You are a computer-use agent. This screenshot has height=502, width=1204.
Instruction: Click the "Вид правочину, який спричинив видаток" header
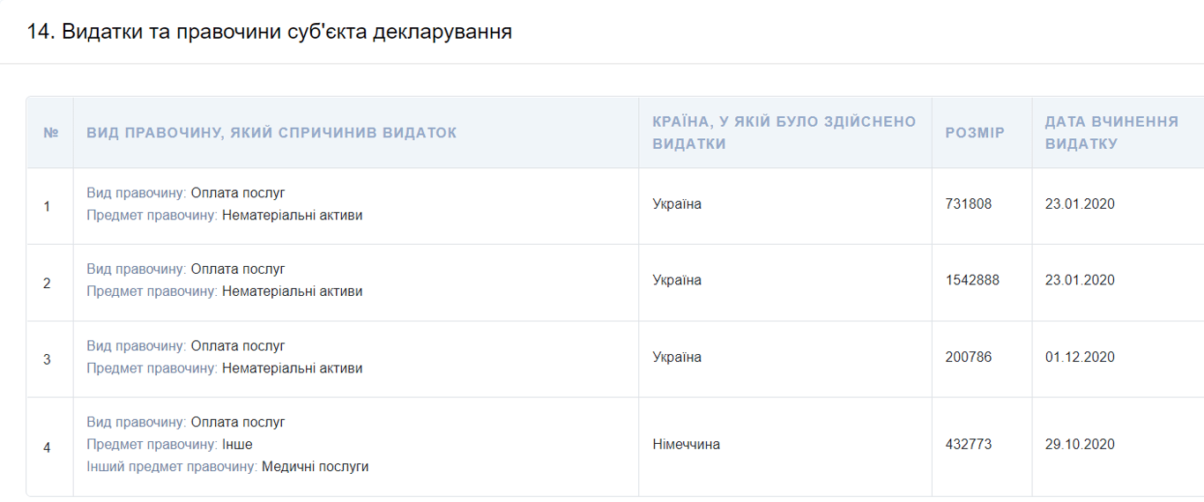271,133
